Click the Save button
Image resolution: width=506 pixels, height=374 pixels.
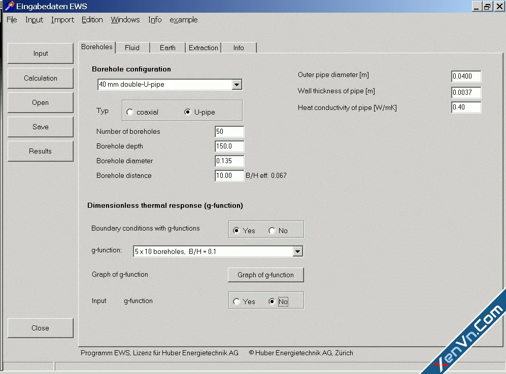point(40,127)
